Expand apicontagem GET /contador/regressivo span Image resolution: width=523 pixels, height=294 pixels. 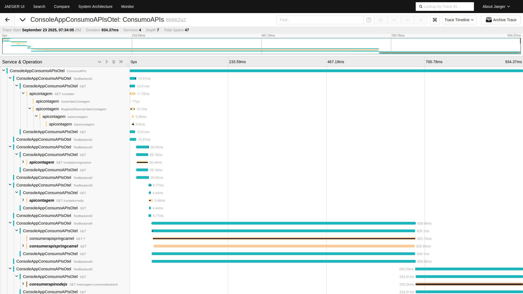[23, 162]
